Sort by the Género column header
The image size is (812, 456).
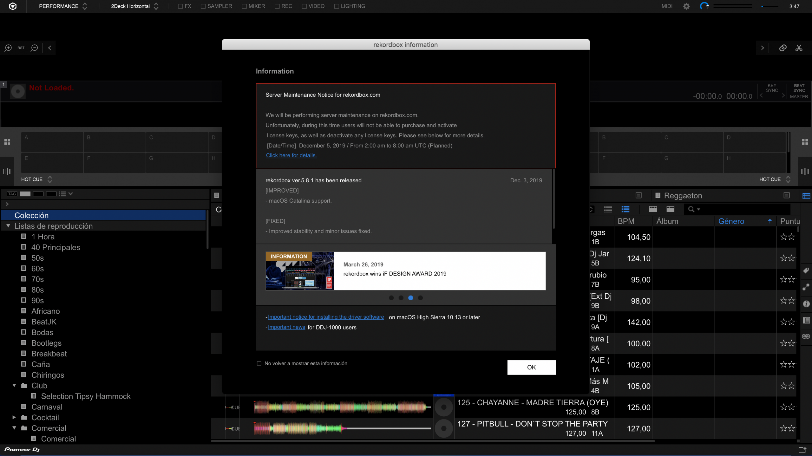click(x=745, y=221)
